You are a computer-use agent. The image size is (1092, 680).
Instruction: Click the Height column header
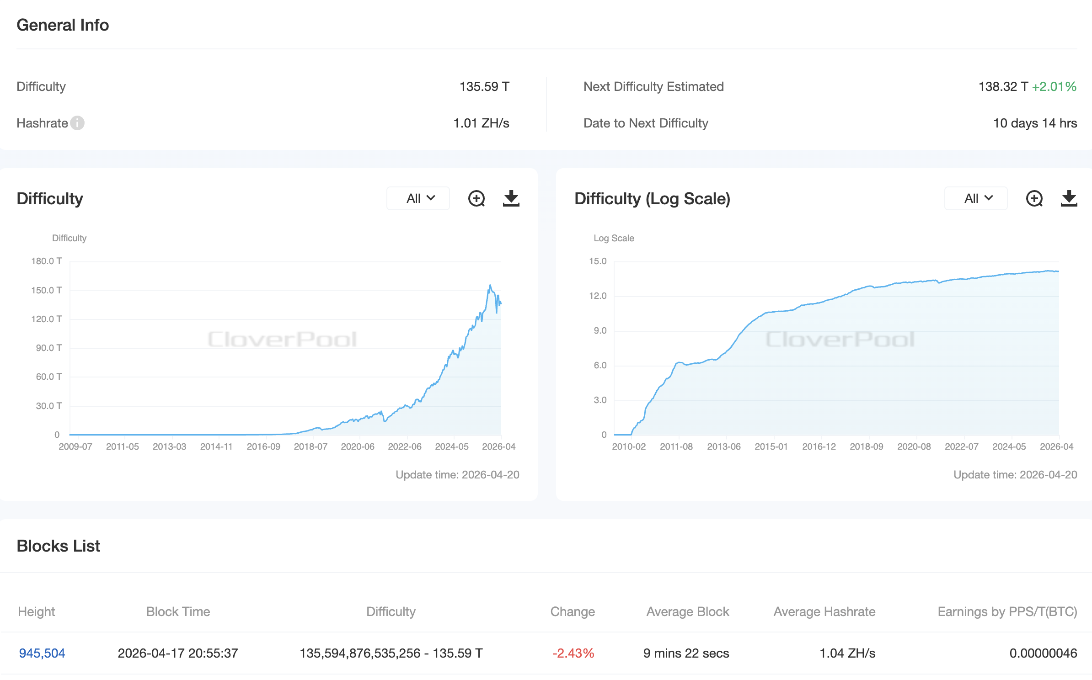(37, 611)
